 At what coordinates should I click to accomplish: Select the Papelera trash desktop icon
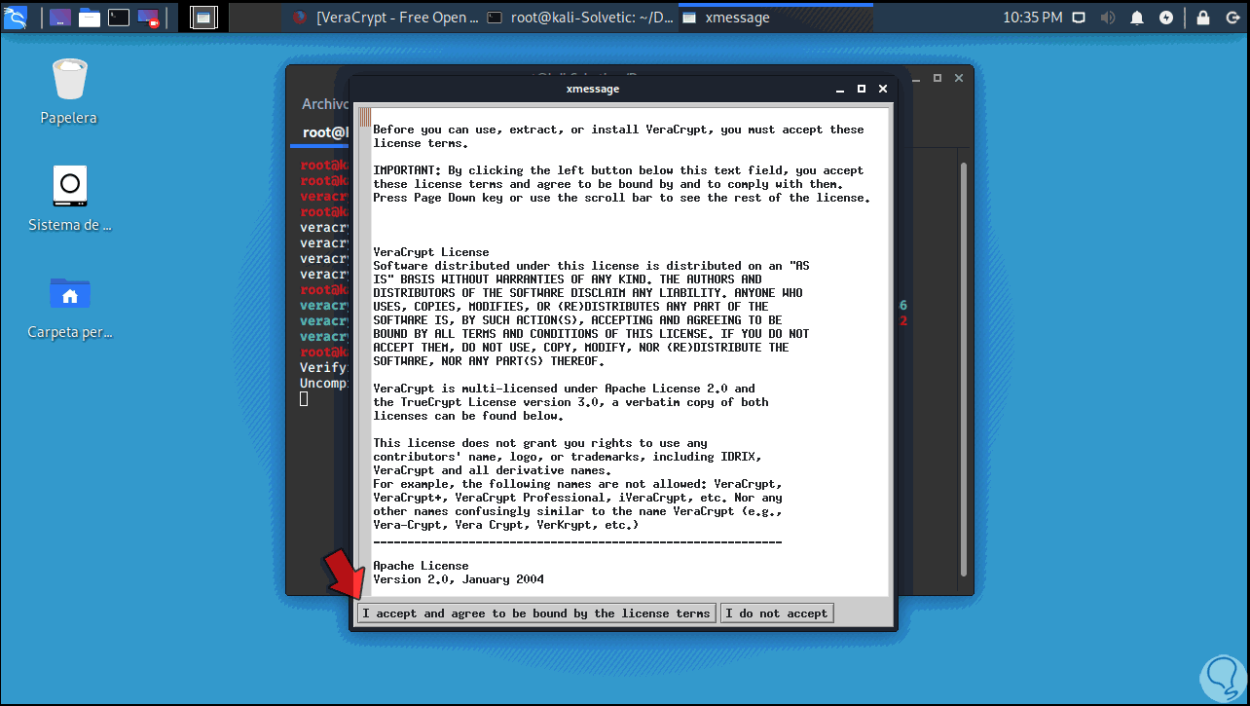(69, 92)
